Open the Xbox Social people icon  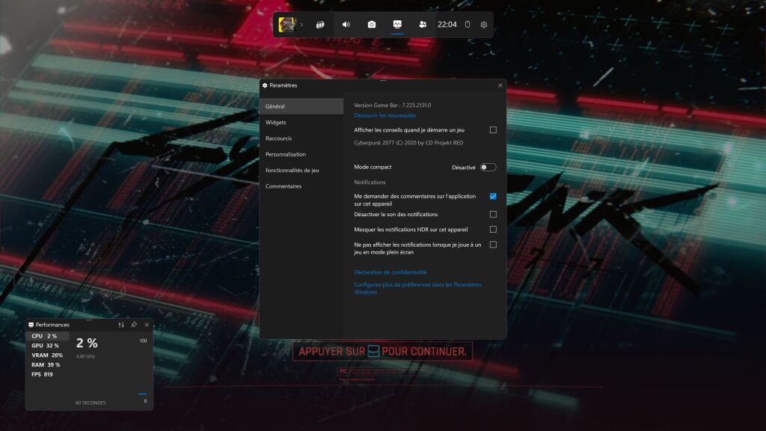click(x=423, y=25)
